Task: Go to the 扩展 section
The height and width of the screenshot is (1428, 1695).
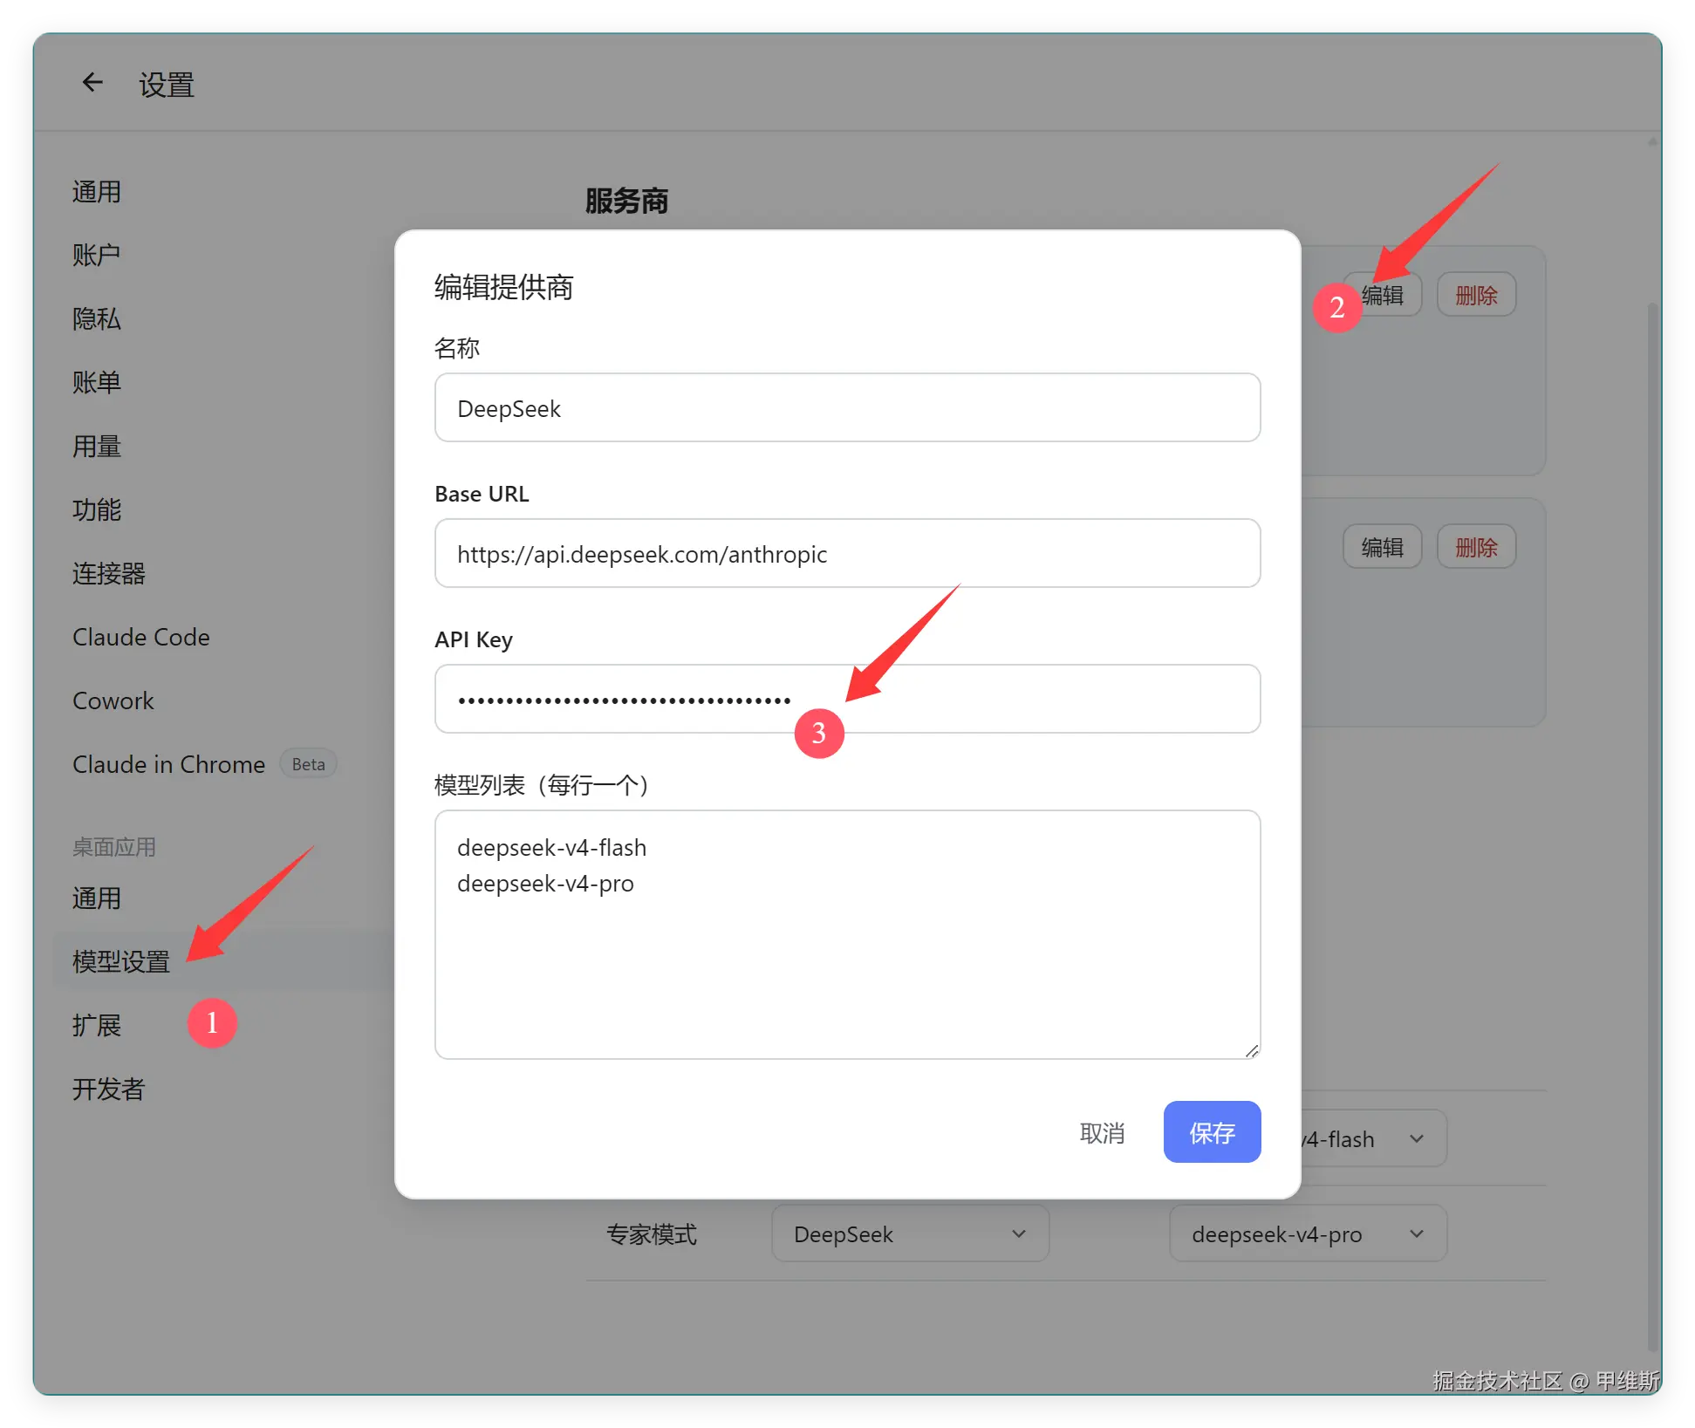Action: (x=97, y=1026)
